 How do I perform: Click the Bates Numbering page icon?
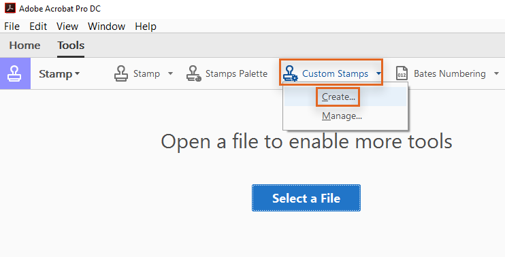click(x=402, y=73)
